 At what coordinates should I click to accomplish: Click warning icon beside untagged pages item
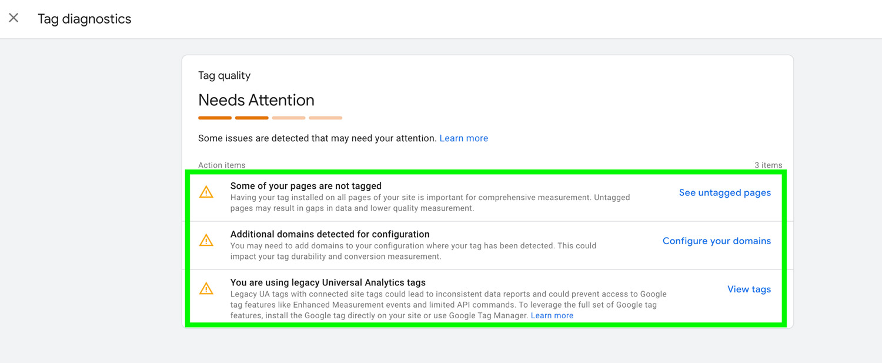(x=206, y=192)
